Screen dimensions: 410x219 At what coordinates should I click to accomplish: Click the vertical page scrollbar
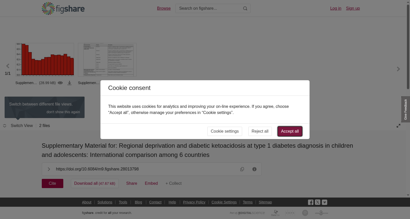pyautogui.click(x=408, y=47)
